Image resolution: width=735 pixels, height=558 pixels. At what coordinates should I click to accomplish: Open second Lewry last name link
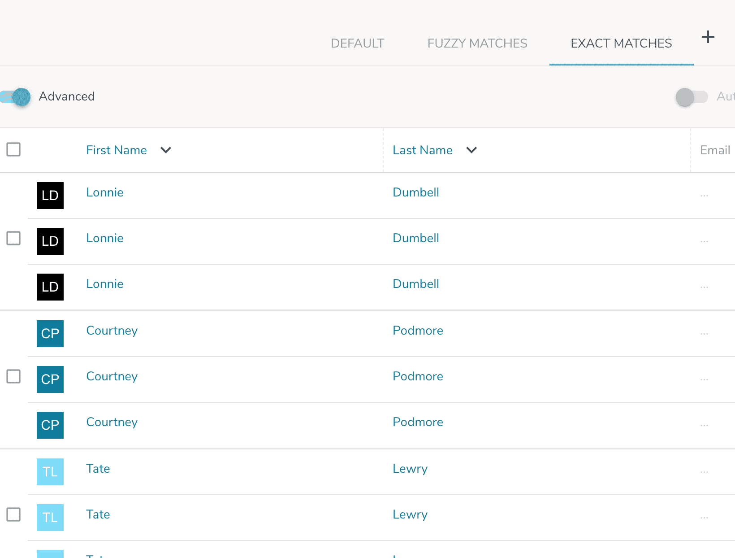click(x=410, y=515)
